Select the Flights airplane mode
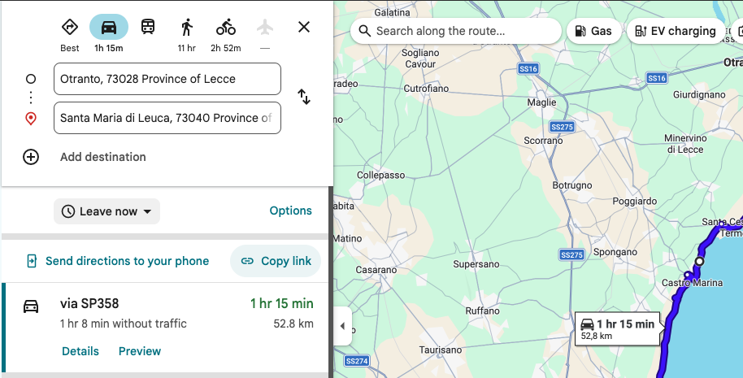The width and height of the screenshot is (743, 378). click(265, 27)
